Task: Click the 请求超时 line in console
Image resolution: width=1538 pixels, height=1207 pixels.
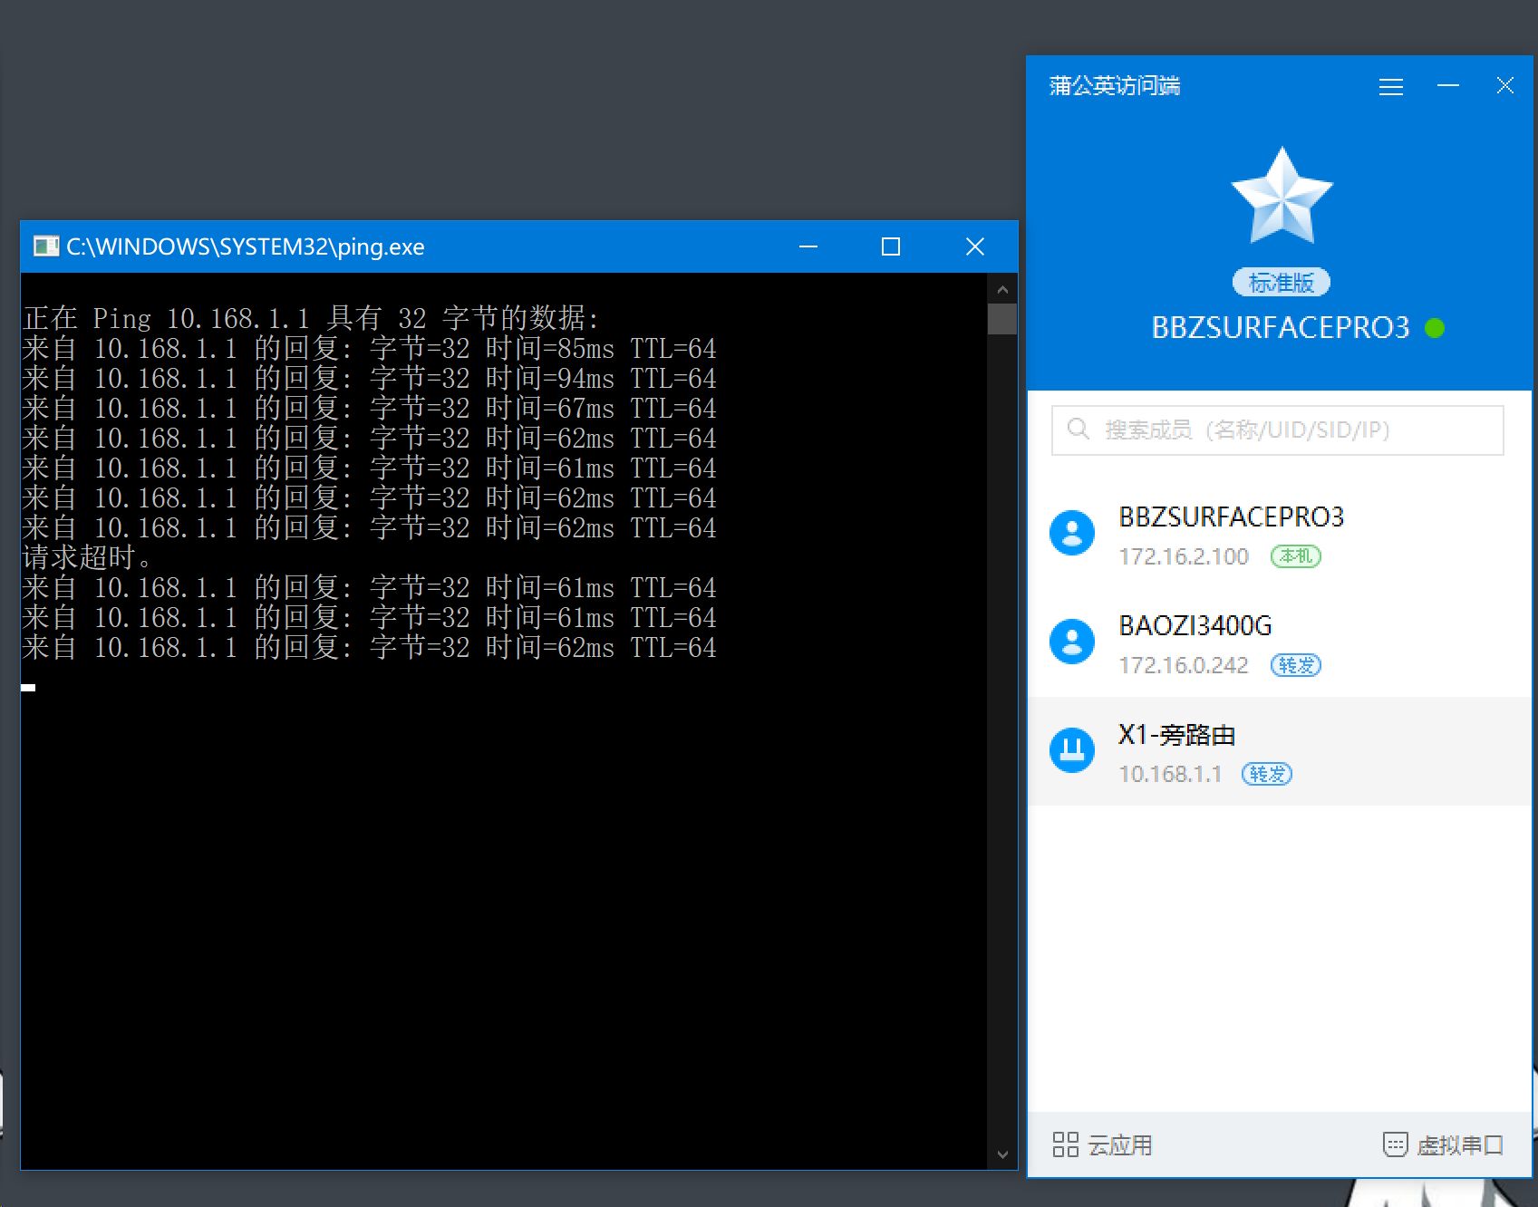Action: coord(87,557)
